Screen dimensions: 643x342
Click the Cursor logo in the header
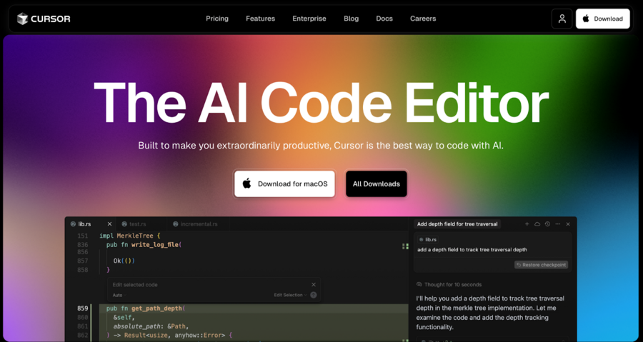(44, 19)
